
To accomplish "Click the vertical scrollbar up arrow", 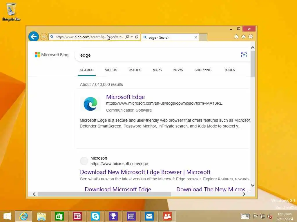I will click(x=253, y=48).
